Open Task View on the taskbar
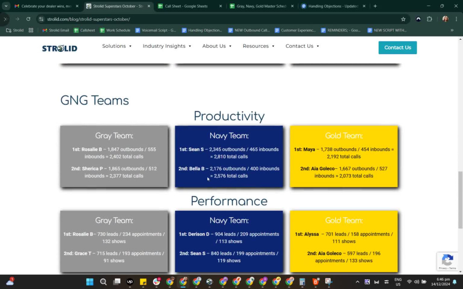 (117, 282)
